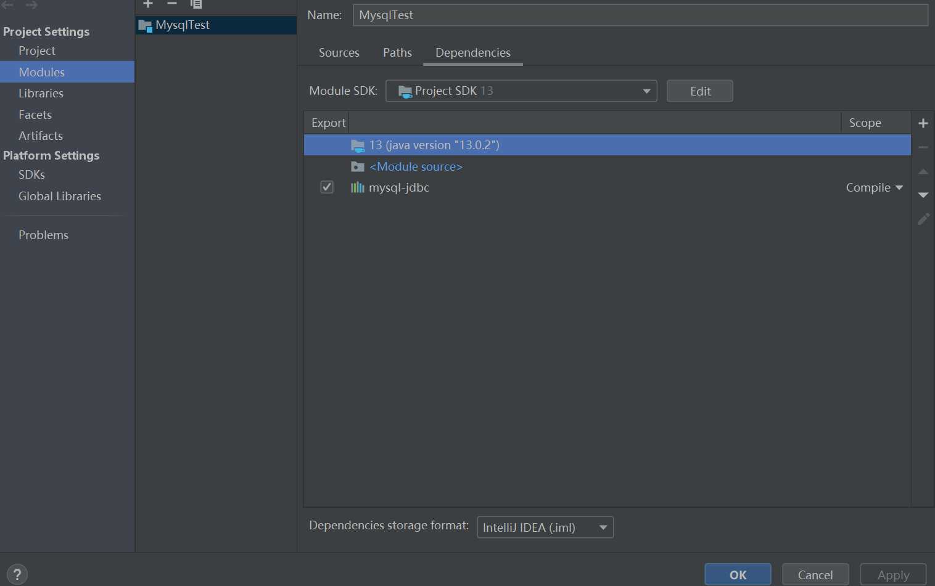Remove selected module with minus icon

pyautogui.click(x=172, y=4)
